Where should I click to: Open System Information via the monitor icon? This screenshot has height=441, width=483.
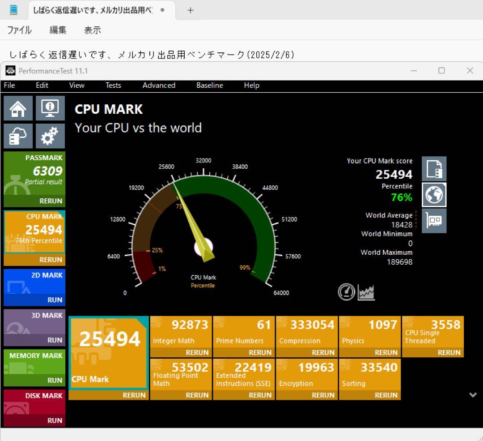pos(50,108)
